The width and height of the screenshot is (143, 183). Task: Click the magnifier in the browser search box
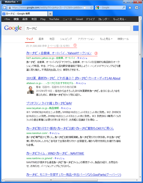point(124,8)
